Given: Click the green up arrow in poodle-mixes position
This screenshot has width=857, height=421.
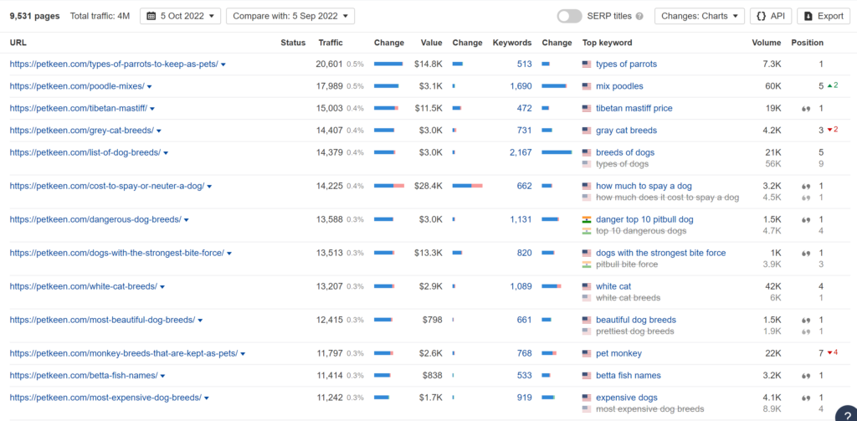Looking at the screenshot, I should [829, 85].
